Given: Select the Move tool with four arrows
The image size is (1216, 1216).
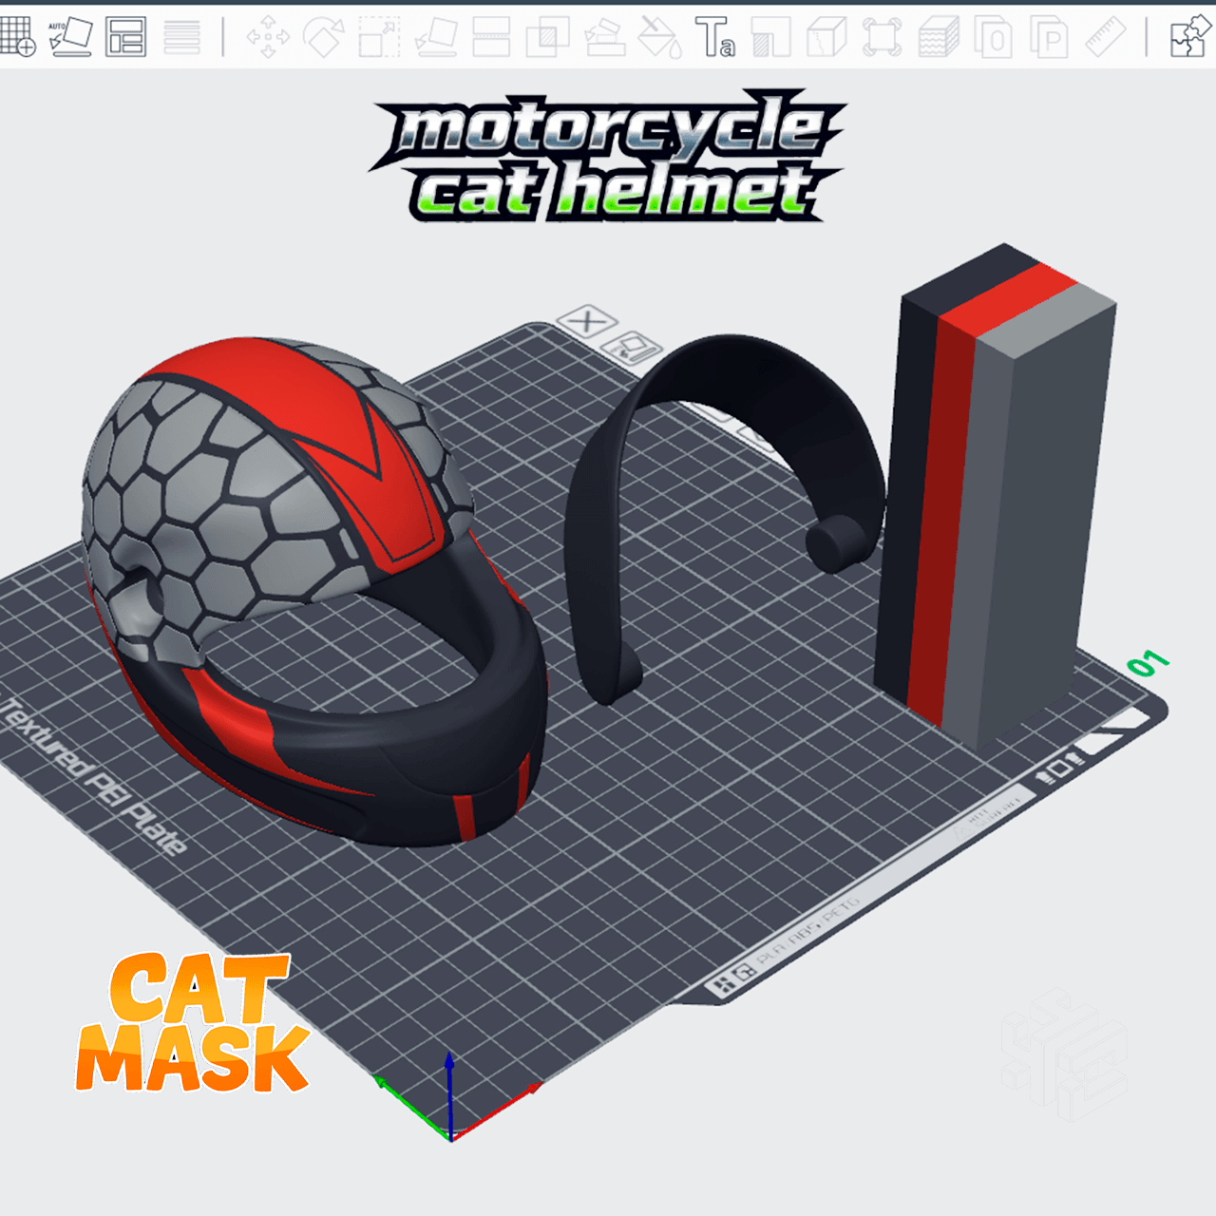Looking at the screenshot, I should 268,38.
